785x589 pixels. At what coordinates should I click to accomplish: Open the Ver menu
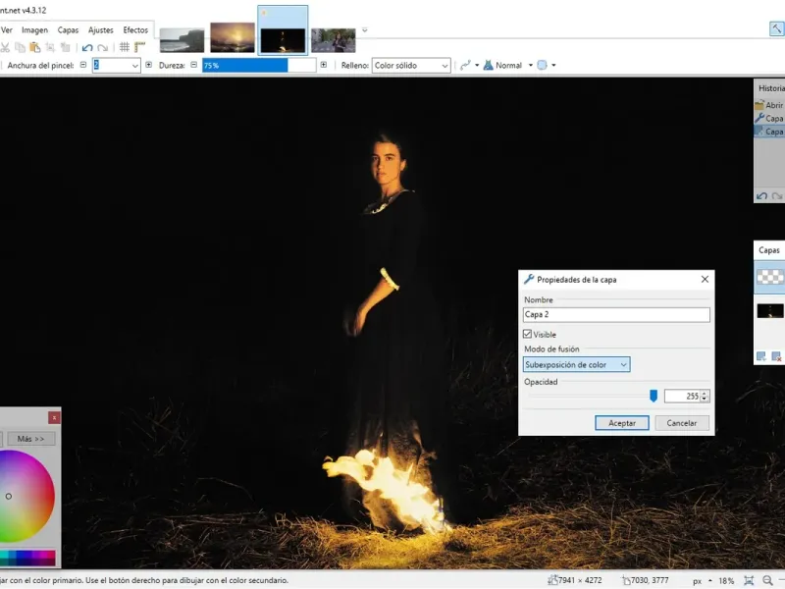[x=7, y=30]
